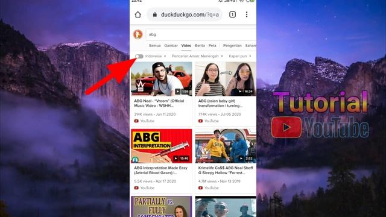
Task: Click "5.5K views • Apr 17 2020" text
Action: (155, 181)
